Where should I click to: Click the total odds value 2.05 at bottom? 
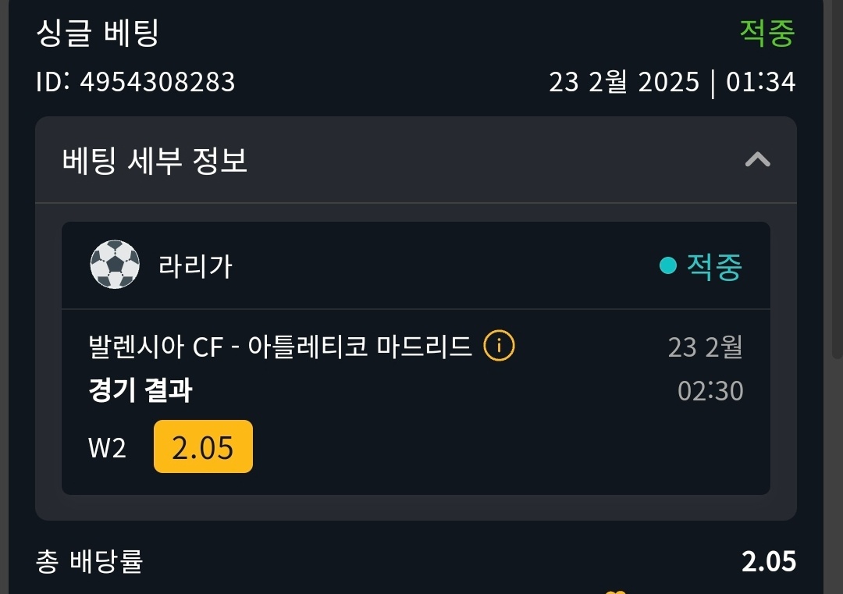tap(769, 561)
